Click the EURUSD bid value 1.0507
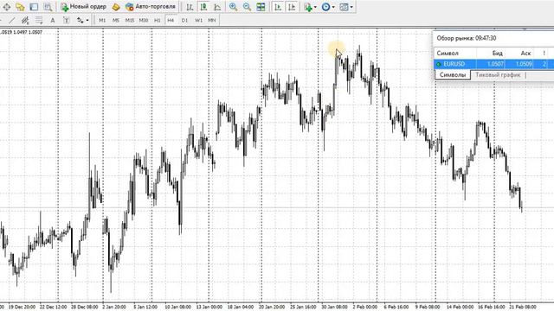 [495, 64]
